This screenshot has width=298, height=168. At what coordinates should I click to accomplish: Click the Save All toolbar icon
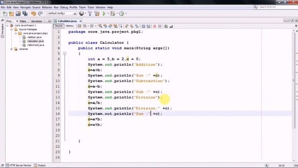click(25, 14)
